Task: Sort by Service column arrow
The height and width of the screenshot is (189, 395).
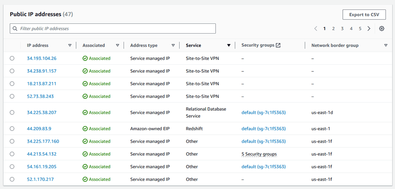Action: click(229, 45)
